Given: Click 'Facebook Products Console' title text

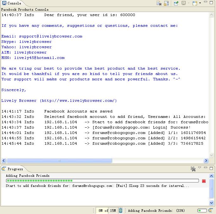Looking at the screenshot, I should 25,10.
